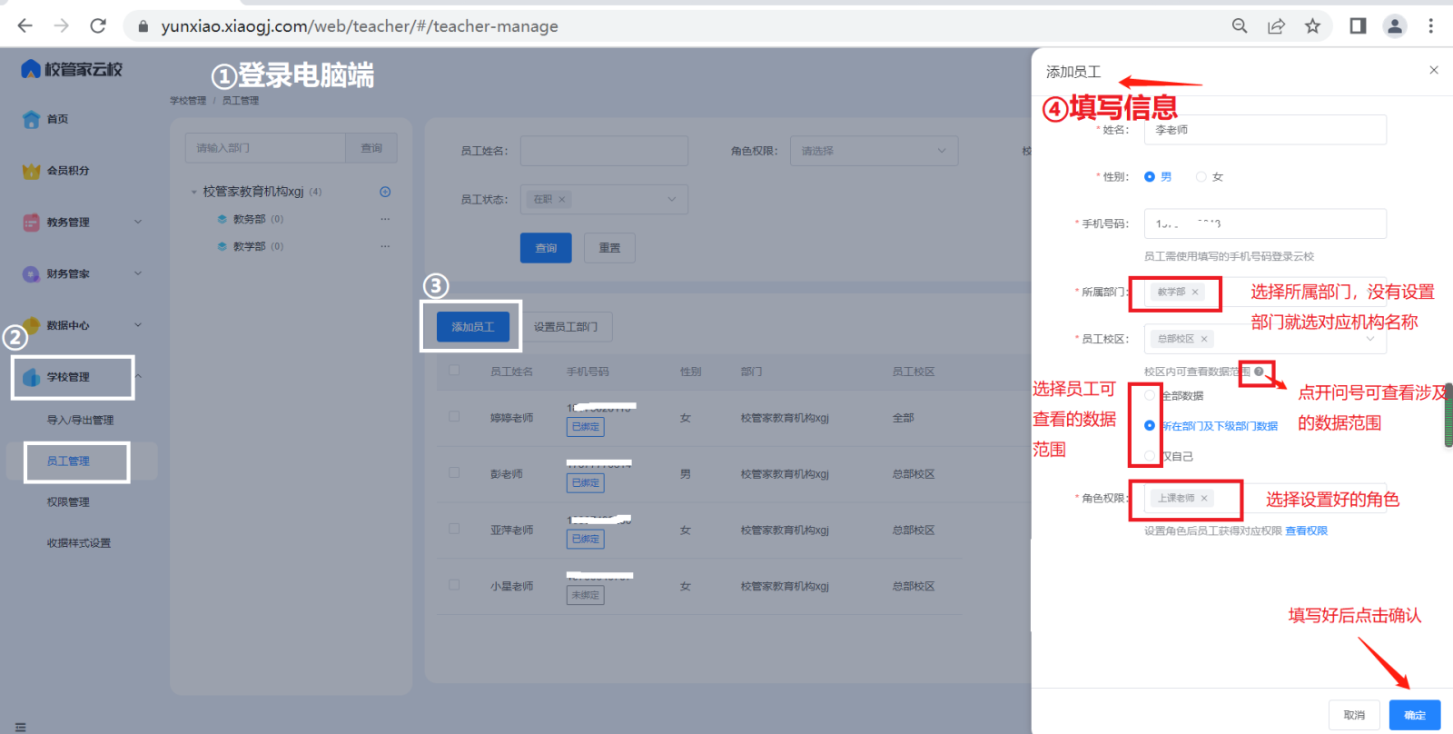Open the 查看权限 link
The width and height of the screenshot is (1453, 734).
click(x=1306, y=531)
